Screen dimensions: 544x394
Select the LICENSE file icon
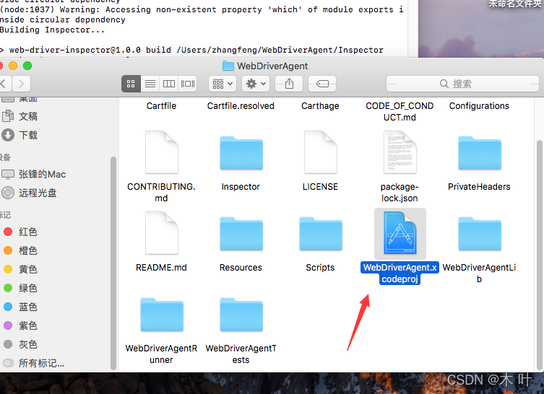(x=320, y=152)
